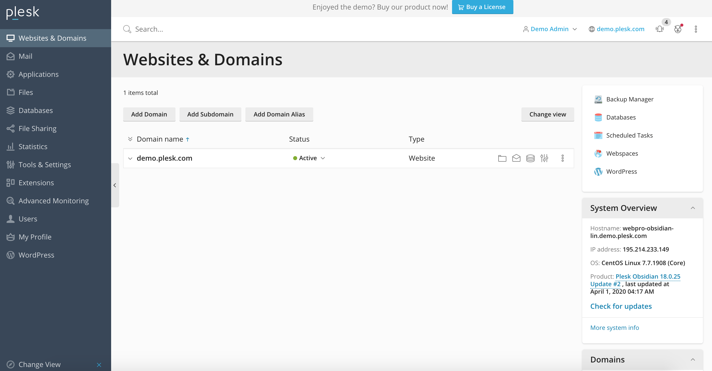Open files folder icon for demo.plesk.com
712x371 pixels.
coord(502,158)
